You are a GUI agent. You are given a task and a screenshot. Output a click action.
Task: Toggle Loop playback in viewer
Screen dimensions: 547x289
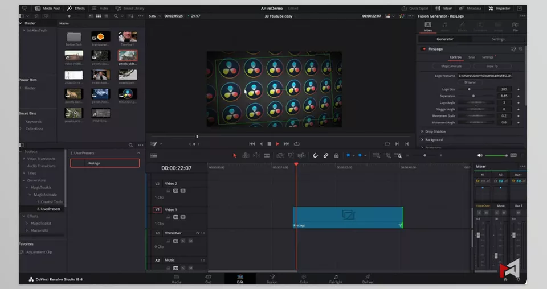(297, 144)
